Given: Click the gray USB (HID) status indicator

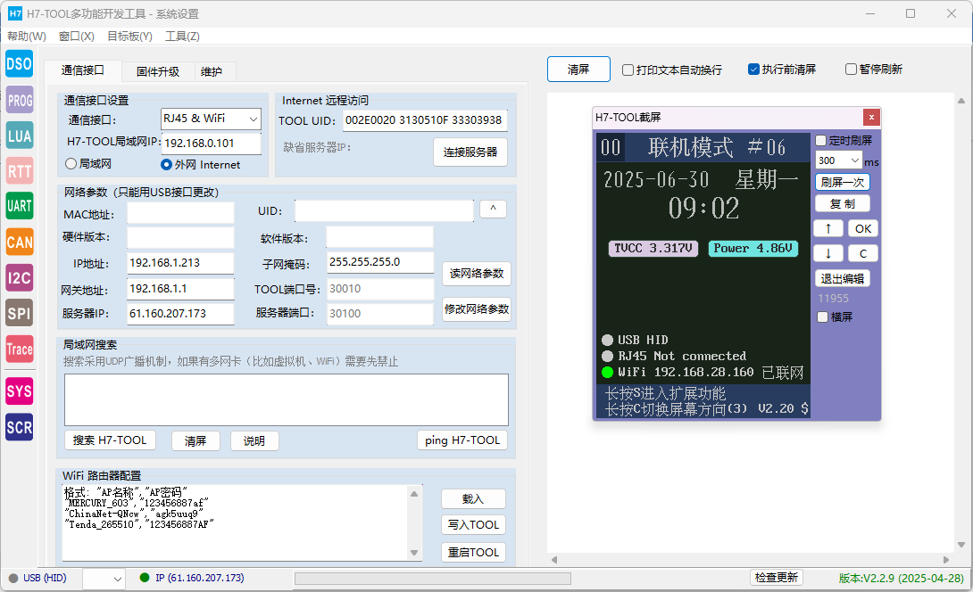Looking at the screenshot, I should pos(13,579).
